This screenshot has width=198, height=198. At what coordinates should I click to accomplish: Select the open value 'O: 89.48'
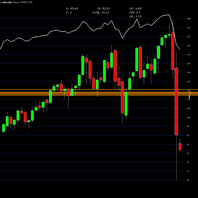tap(72, 9)
